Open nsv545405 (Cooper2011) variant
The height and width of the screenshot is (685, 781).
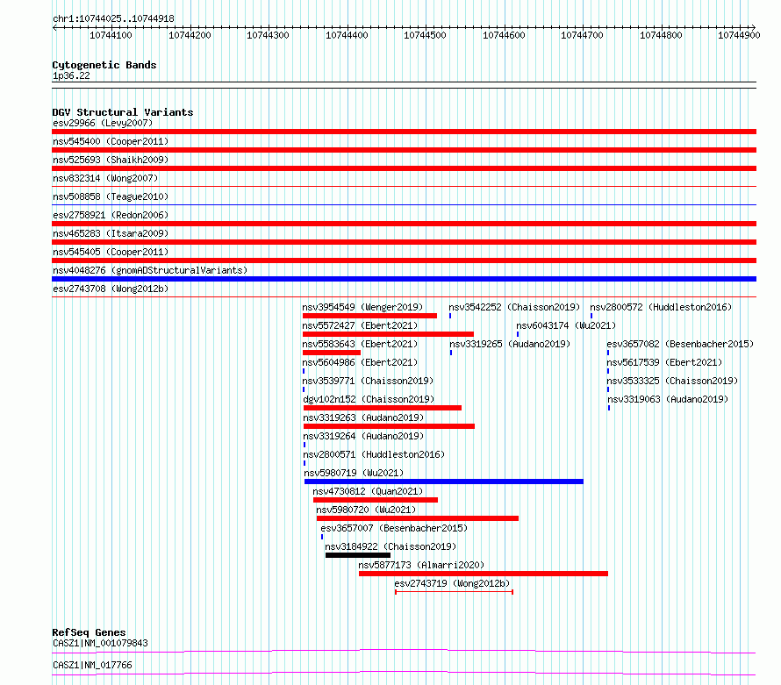click(x=111, y=252)
